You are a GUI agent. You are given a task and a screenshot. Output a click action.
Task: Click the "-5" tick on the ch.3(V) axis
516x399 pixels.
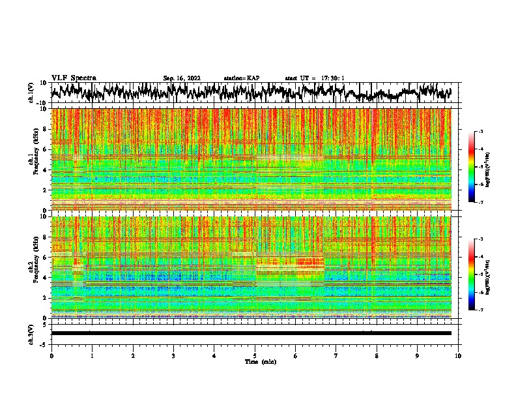(x=44, y=345)
